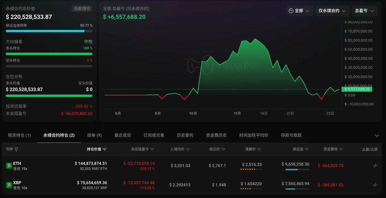Click the green 多 badge beside XRP
The image size is (386, 198).
9,185
